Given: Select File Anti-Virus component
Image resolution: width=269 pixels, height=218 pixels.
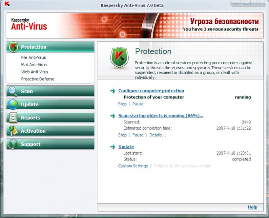Looking at the screenshot, I should click(33, 58).
